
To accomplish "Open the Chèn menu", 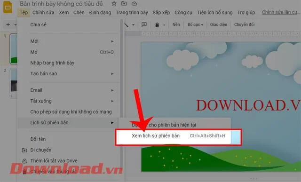I will (x=79, y=13).
